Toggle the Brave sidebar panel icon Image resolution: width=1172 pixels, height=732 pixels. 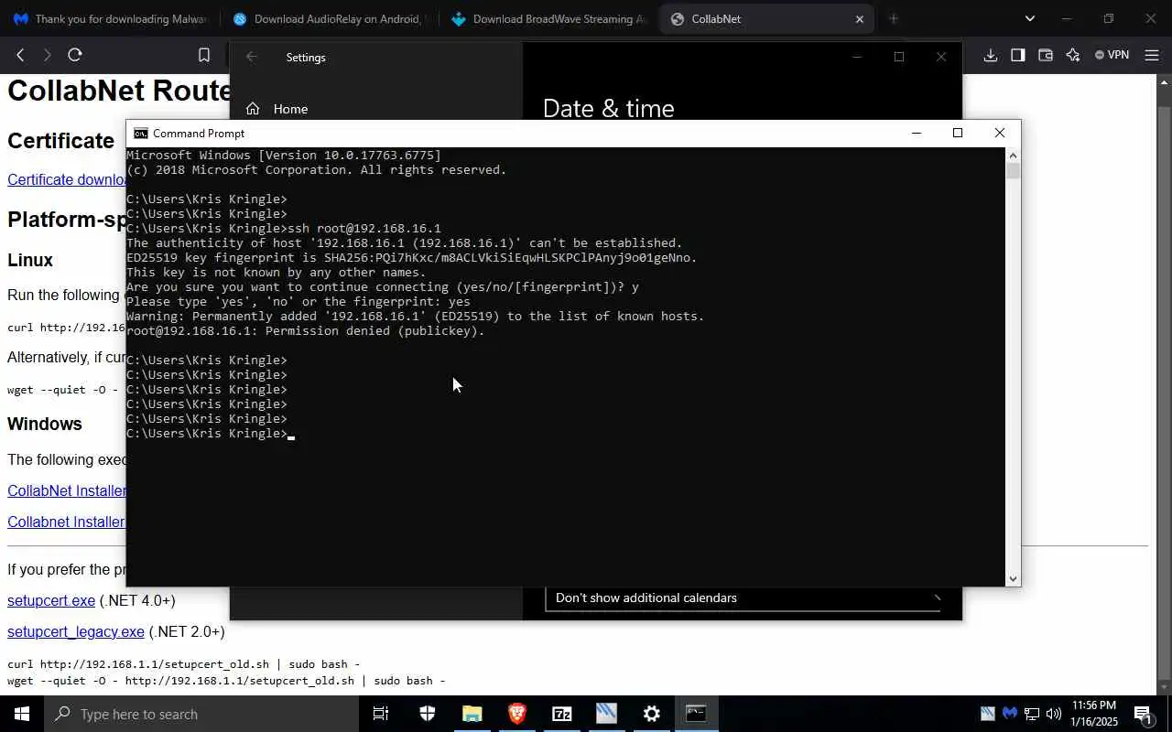1017,55
